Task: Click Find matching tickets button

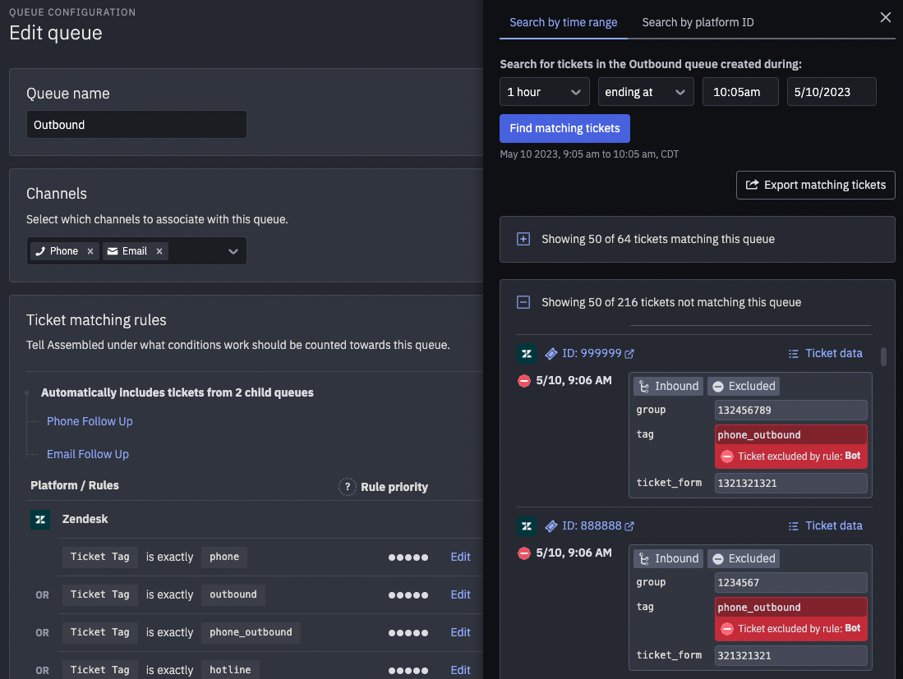Action: tap(564, 128)
